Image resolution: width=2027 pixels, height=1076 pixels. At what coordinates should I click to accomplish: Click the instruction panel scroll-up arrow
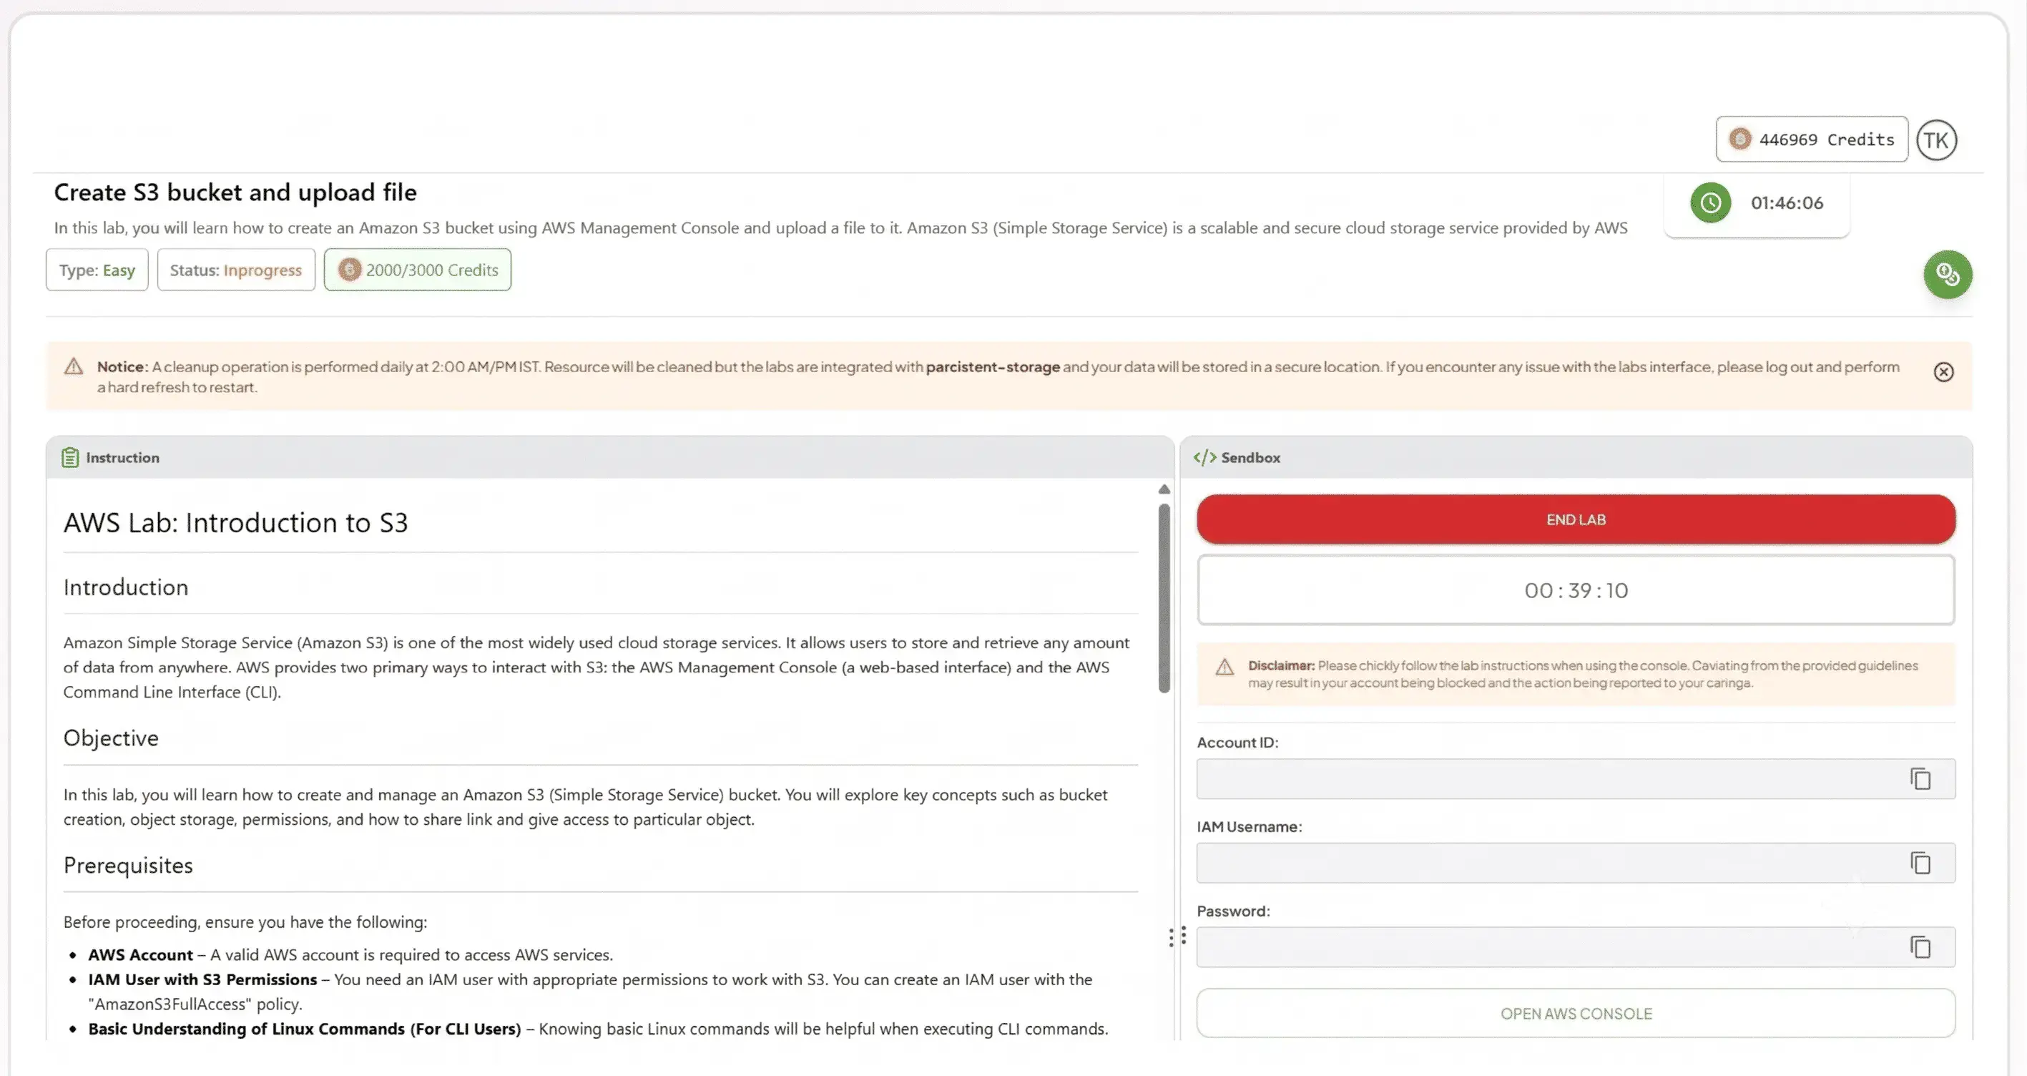(x=1164, y=489)
